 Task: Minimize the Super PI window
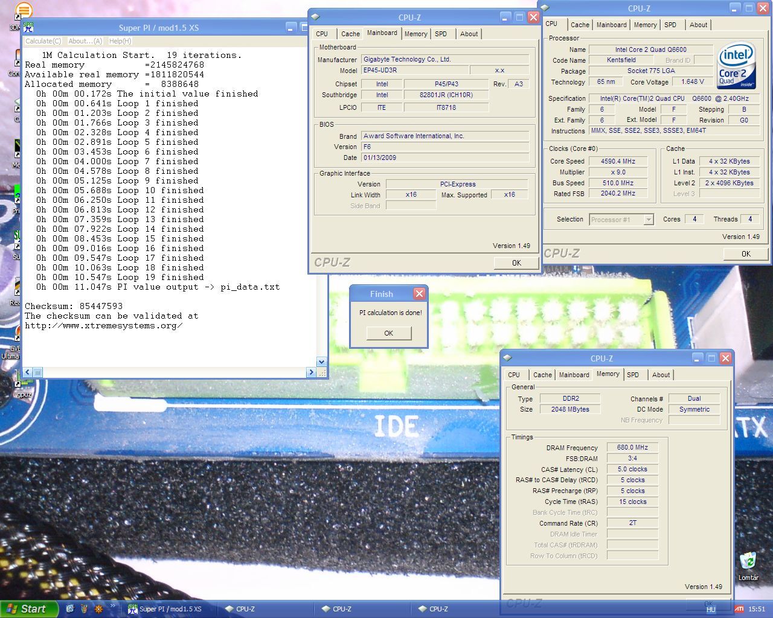(x=291, y=27)
